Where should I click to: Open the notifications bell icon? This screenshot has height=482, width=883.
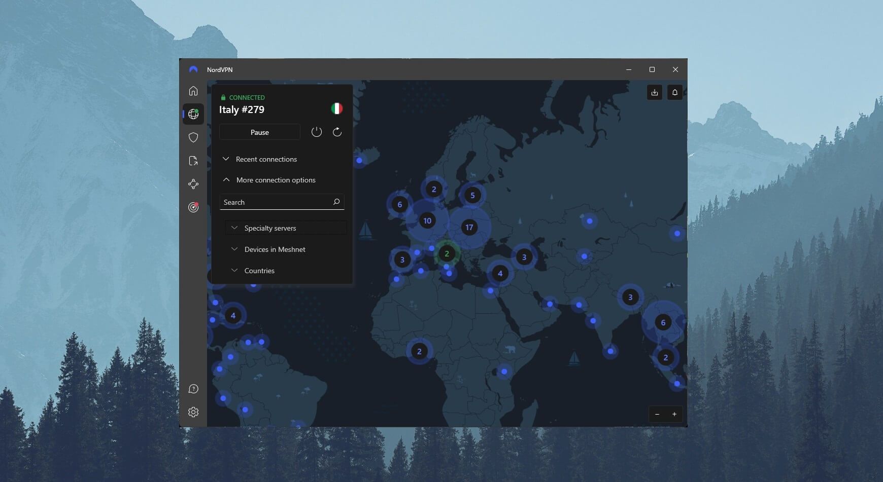[x=675, y=92]
